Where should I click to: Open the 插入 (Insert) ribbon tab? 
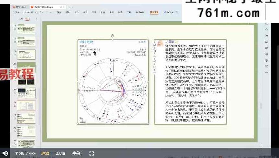click(x=68, y=12)
